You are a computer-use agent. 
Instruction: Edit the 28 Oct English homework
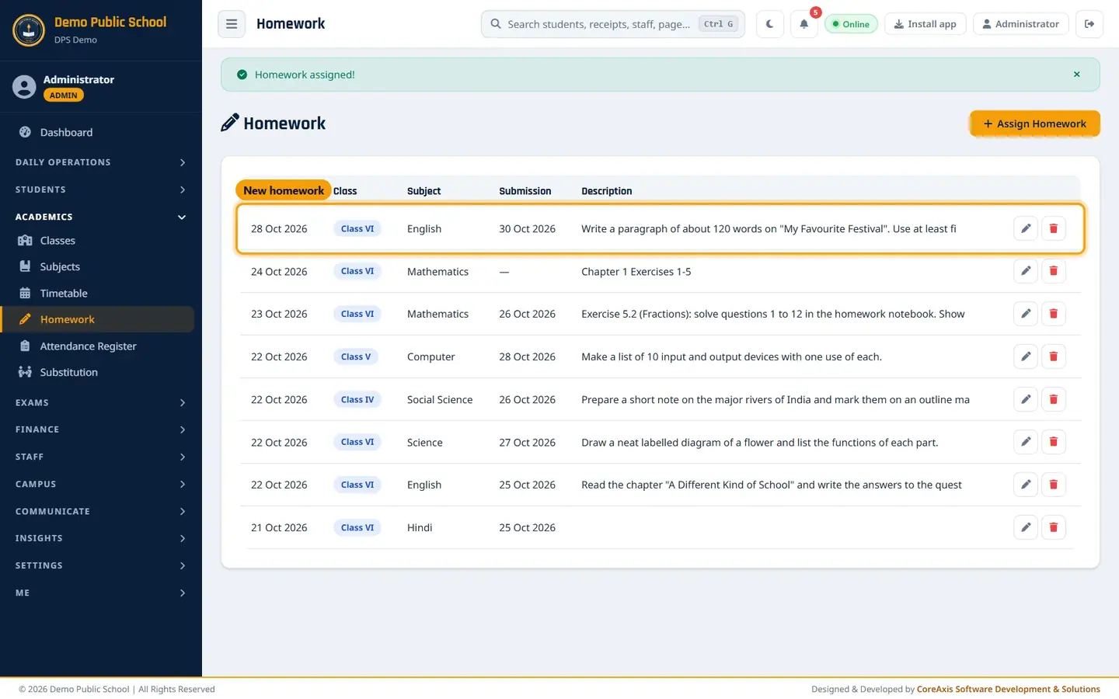(x=1026, y=228)
